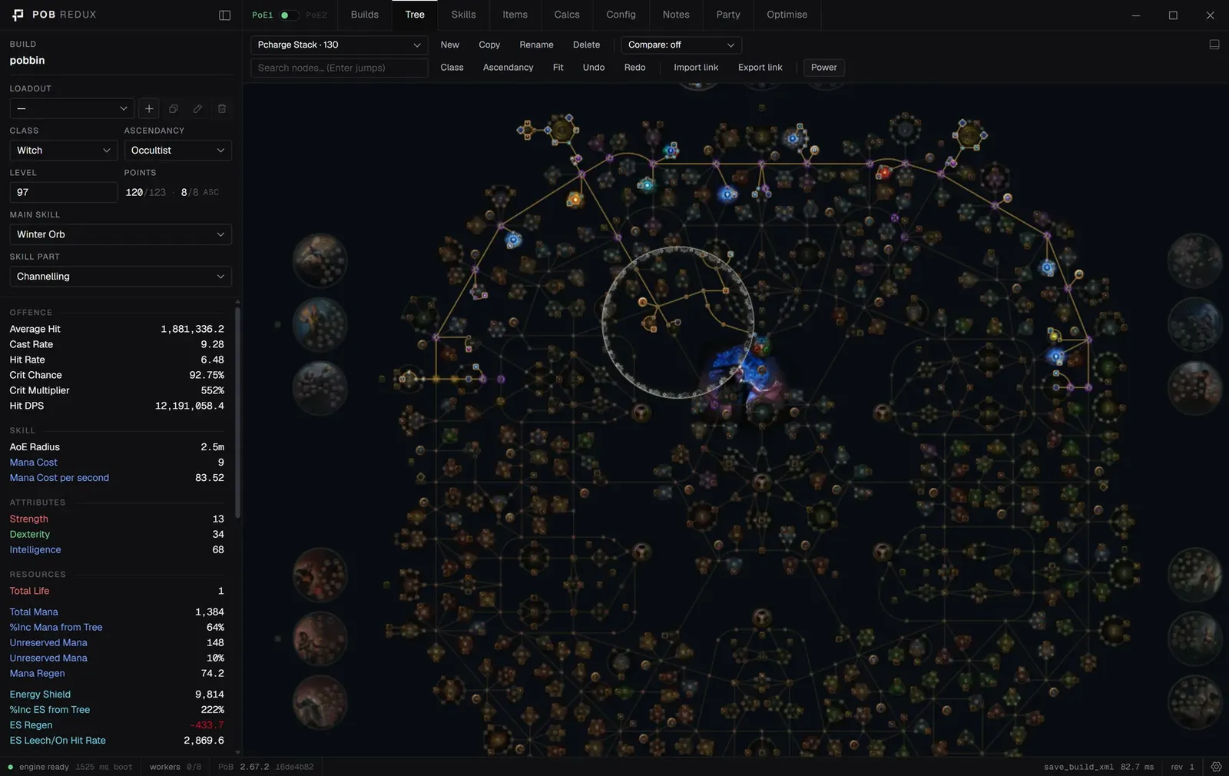
Task: Select the Tree tab
Action: 415,15
